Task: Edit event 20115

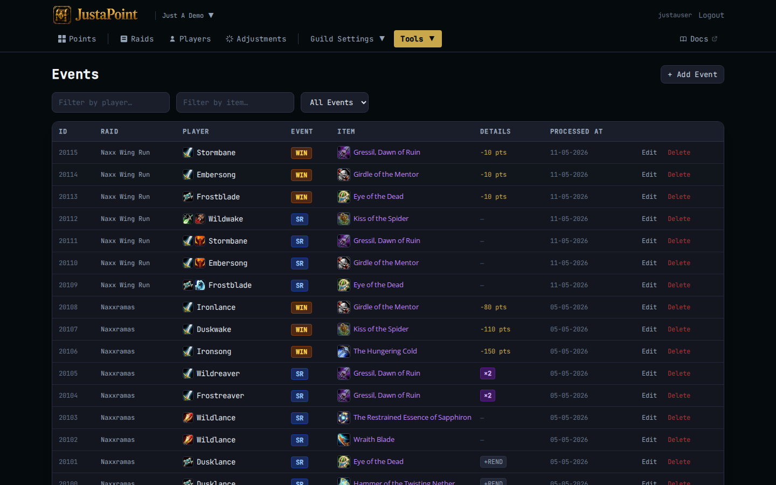Action: click(649, 153)
